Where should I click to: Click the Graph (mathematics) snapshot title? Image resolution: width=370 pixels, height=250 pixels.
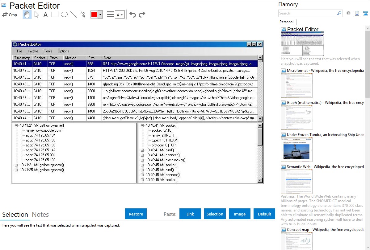326,103
